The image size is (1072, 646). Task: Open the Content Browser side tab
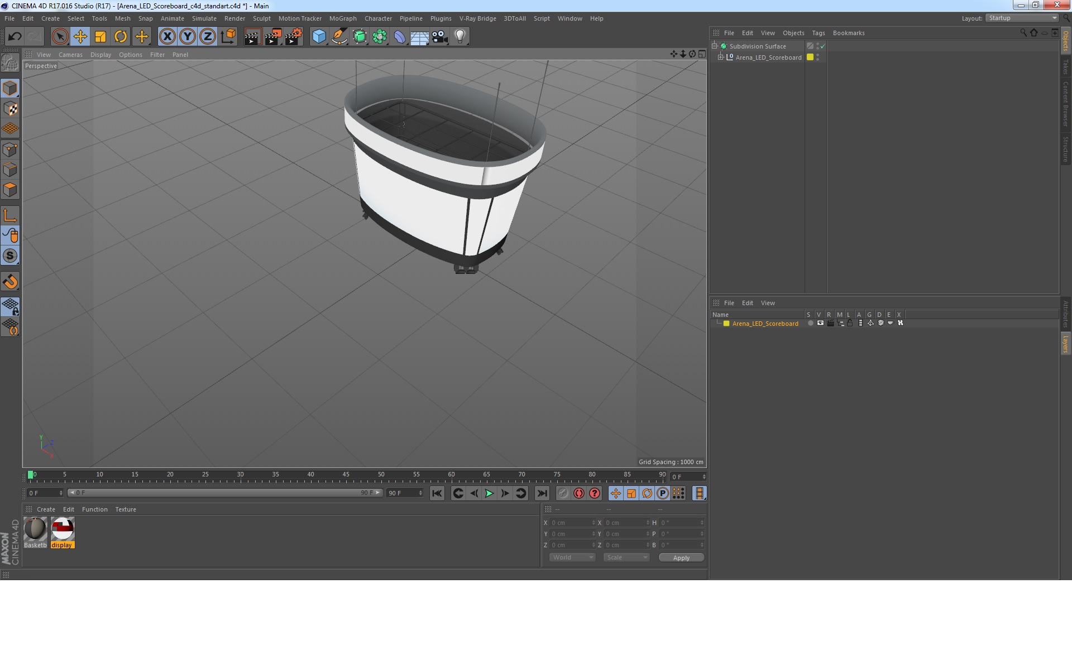(x=1066, y=104)
